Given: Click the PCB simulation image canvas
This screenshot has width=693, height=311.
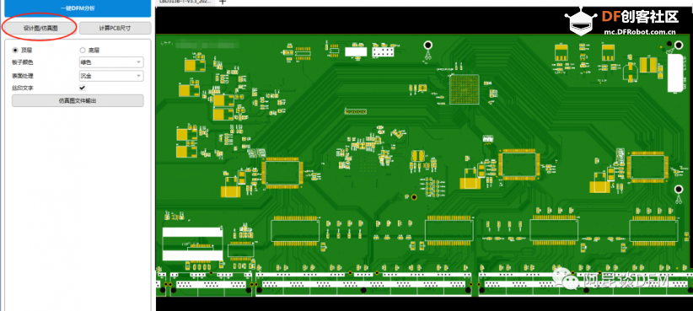Looking at the screenshot, I should click(424, 158).
